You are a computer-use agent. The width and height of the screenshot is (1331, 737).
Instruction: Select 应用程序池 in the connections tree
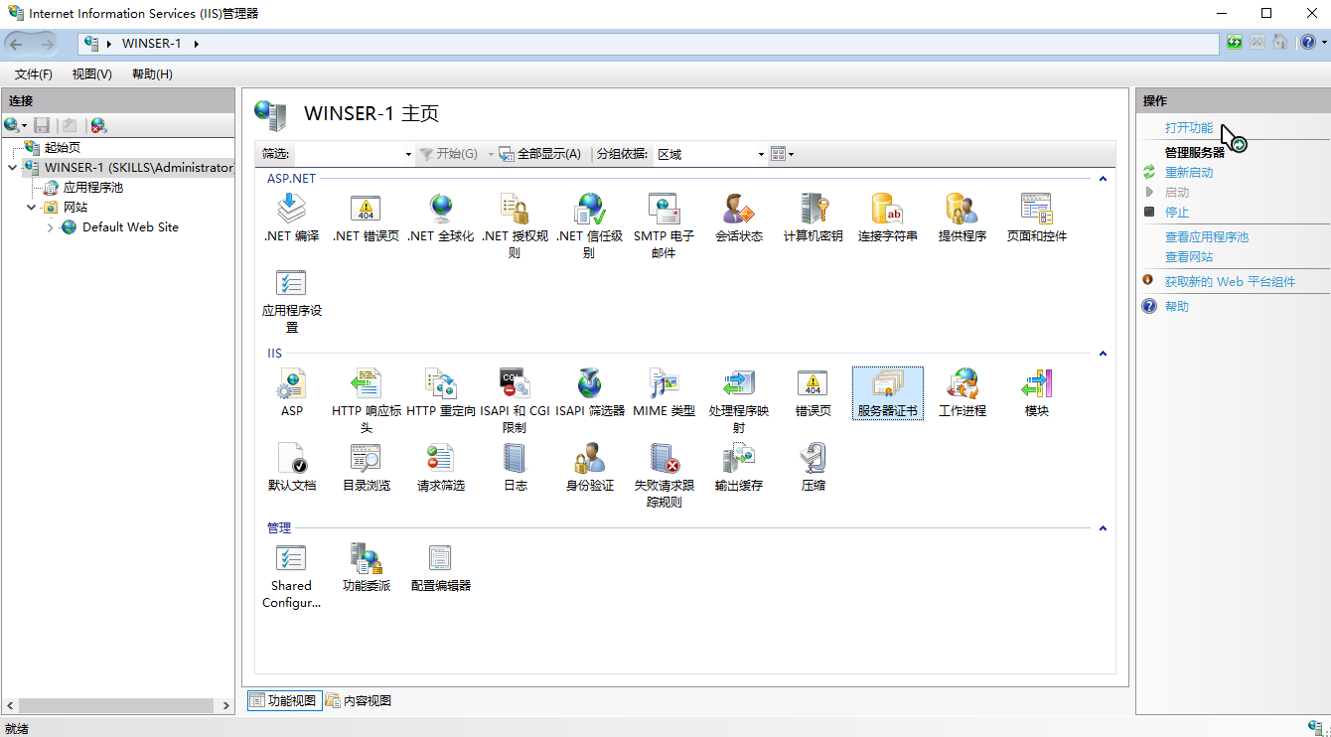click(92, 187)
